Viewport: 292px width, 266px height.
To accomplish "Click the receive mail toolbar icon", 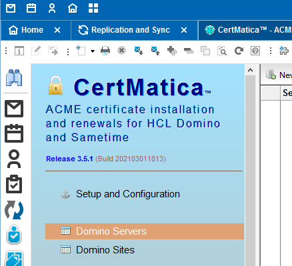I will tap(139, 51).
